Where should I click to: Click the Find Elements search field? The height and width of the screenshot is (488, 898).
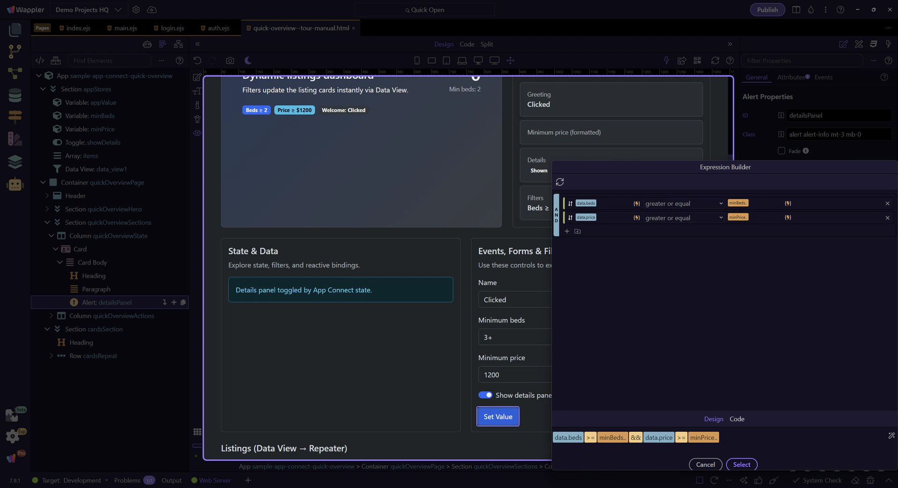pyautogui.click(x=111, y=60)
